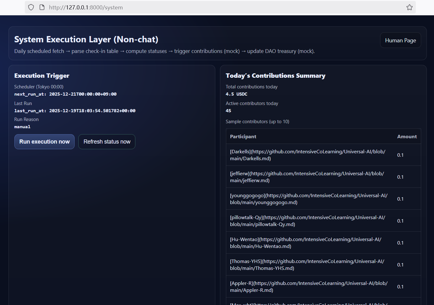Click the shield tracking protection icon
The image size is (434, 305).
(x=31, y=7)
